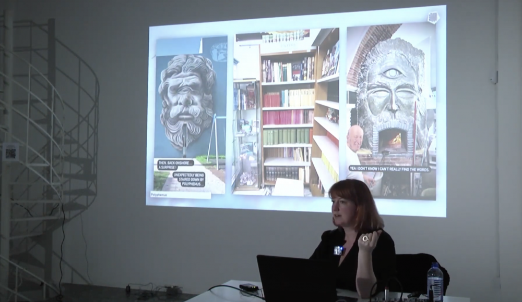Click the glowing badge on presenter's chest

tap(339, 250)
